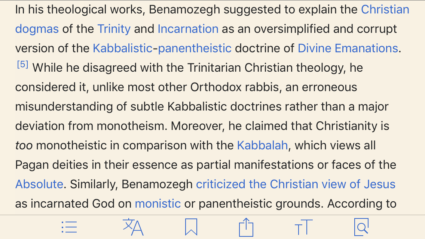Image resolution: width=425 pixels, height=239 pixels.
Task: Open the Trinity article link
Action: click(x=114, y=29)
